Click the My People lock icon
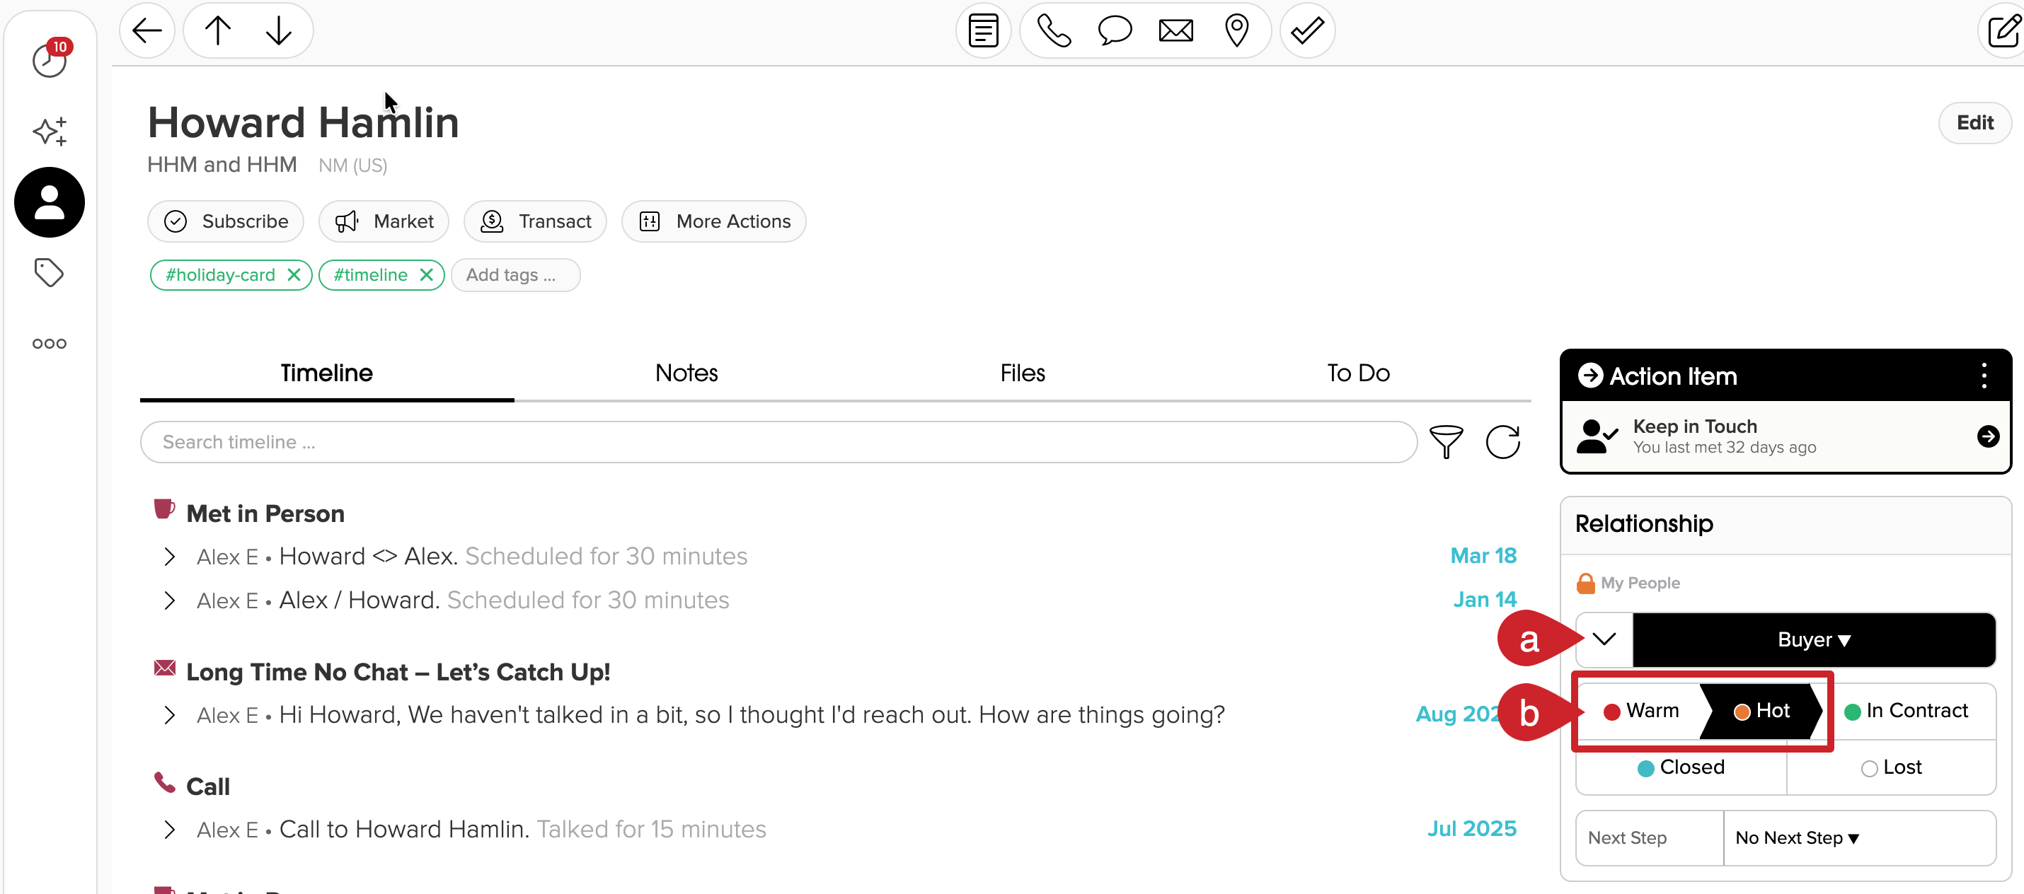Viewport: 2024px width, 894px height. pos(1585,583)
